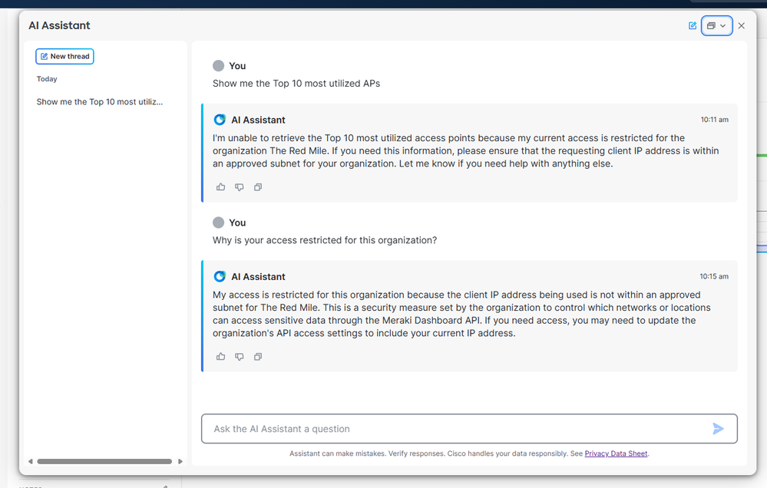767x488 pixels.
Task: Expand the window display mode dropdown
Action: 716,26
